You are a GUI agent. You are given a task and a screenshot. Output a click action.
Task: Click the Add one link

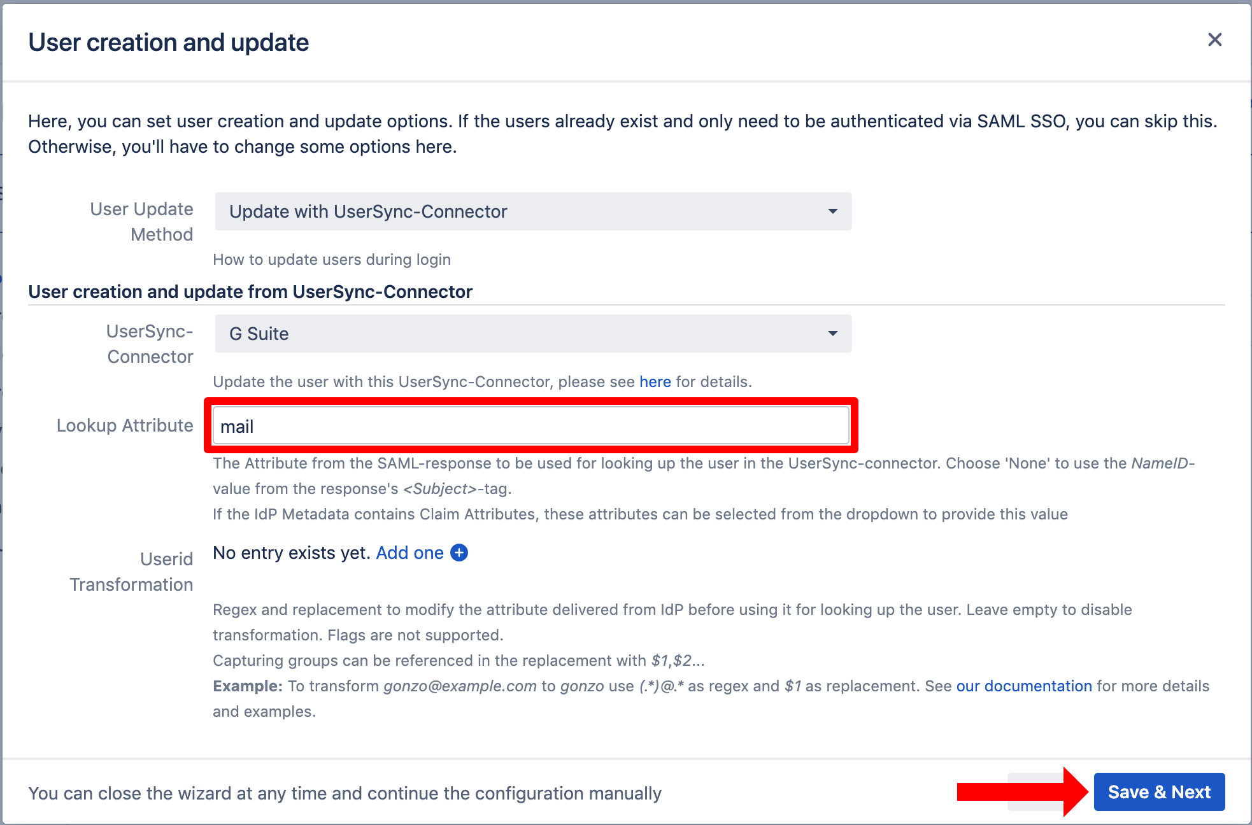click(409, 553)
